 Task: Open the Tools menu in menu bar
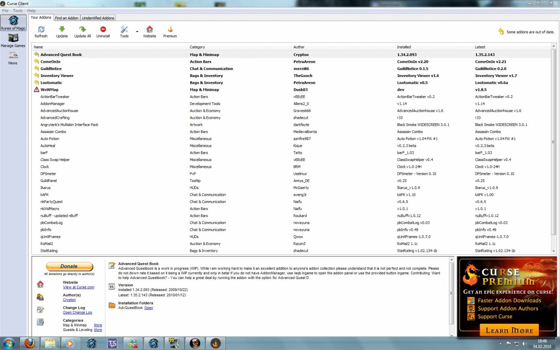pyautogui.click(x=18, y=10)
